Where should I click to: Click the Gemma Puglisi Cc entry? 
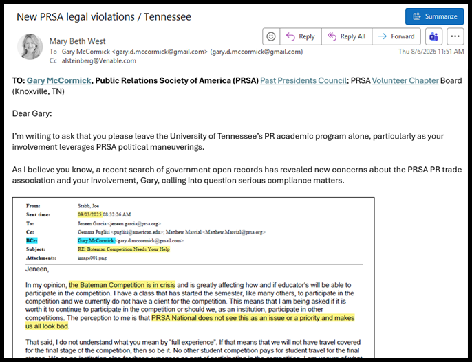120,232
